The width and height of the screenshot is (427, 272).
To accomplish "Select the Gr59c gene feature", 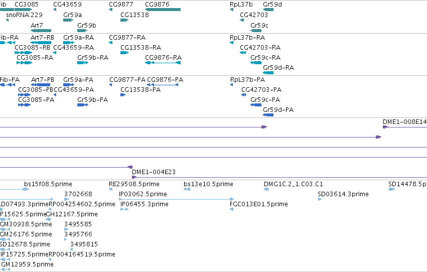I will click(x=256, y=31).
